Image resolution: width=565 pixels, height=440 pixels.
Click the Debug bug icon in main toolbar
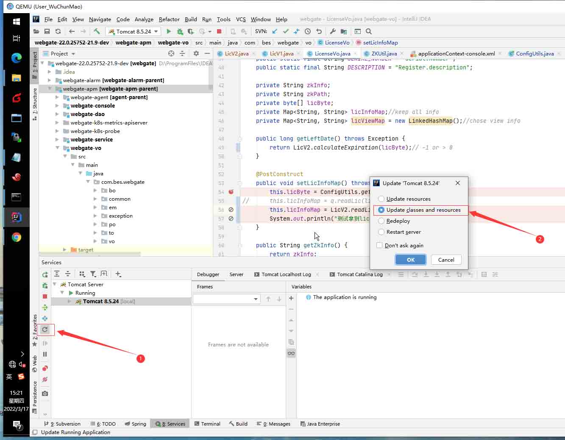(180, 31)
